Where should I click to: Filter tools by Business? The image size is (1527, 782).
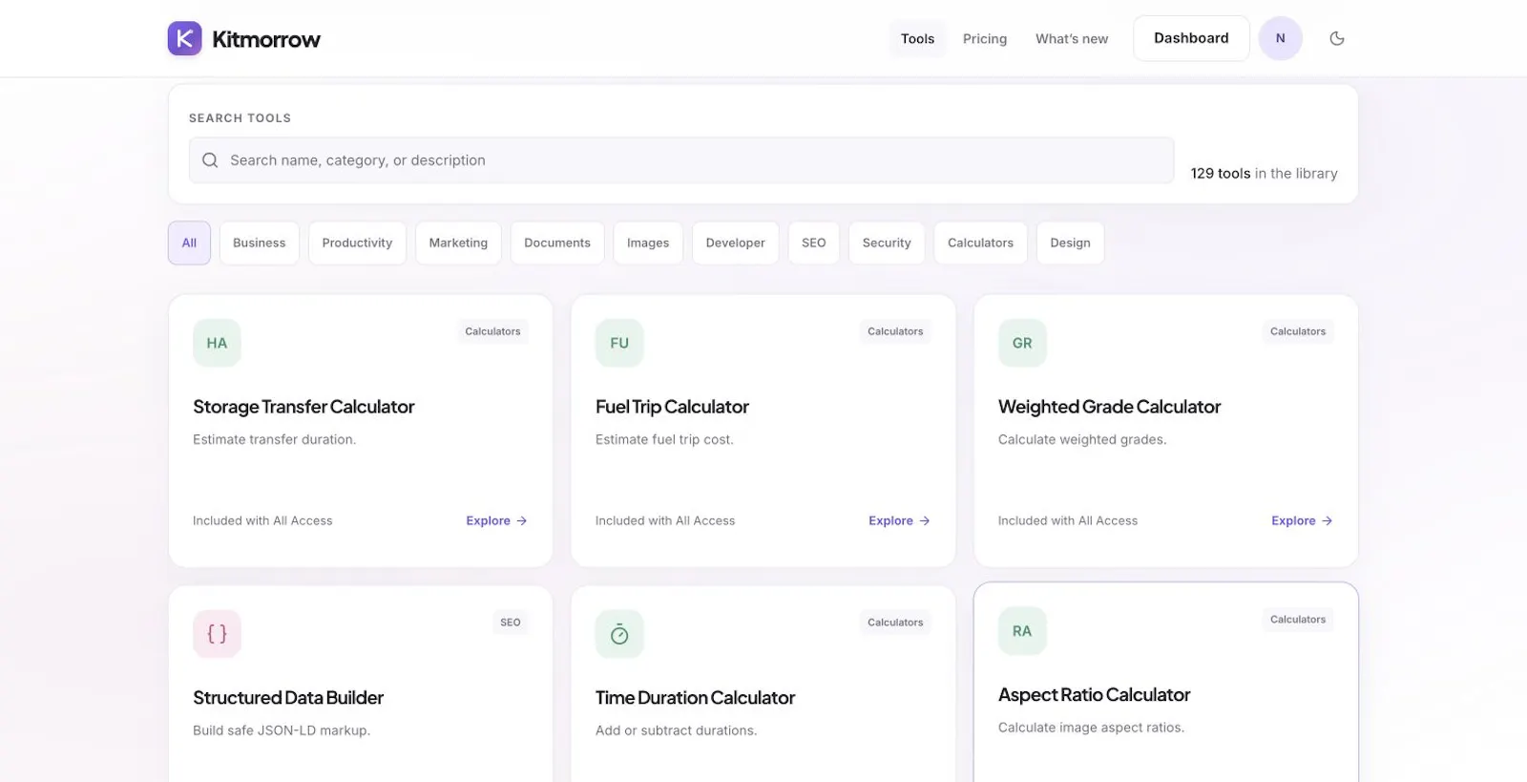[x=259, y=243]
